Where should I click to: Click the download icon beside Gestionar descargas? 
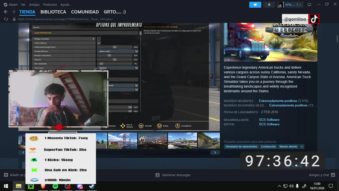tap(157, 175)
